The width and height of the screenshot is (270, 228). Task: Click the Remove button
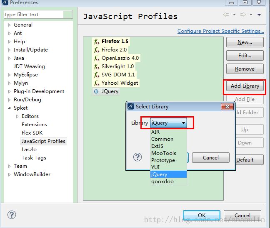pos(245,69)
